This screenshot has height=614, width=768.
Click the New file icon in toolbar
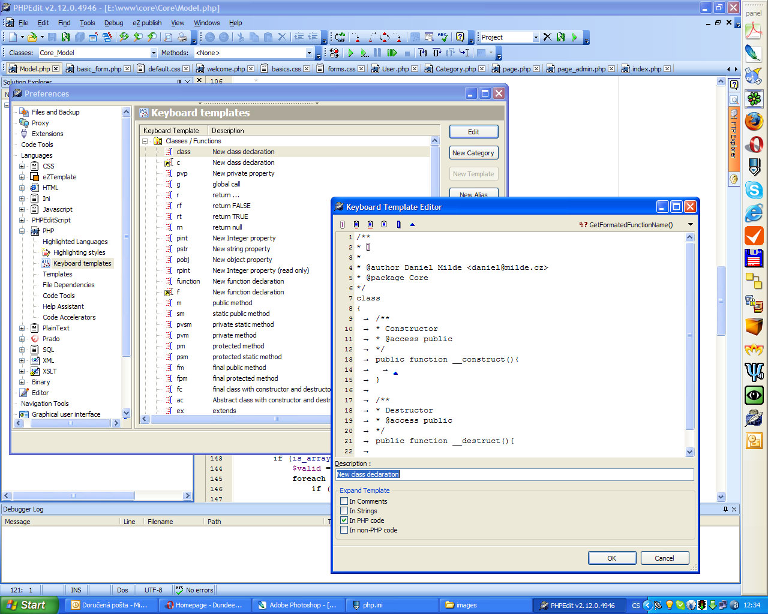coord(13,37)
